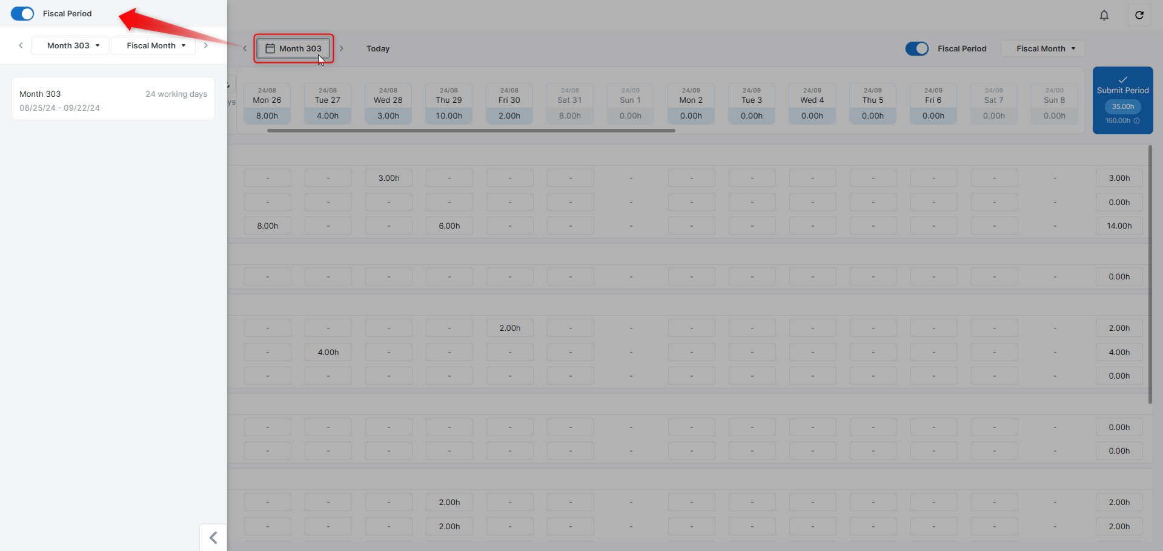The height and width of the screenshot is (551, 1163).
Task: Click the Today button
Action: (x=378, y=48)
